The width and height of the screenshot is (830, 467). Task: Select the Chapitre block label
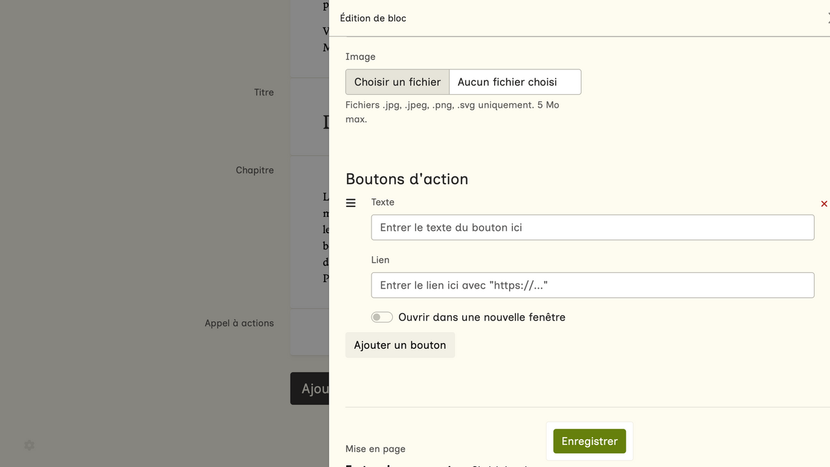click(x=255, y=170)
